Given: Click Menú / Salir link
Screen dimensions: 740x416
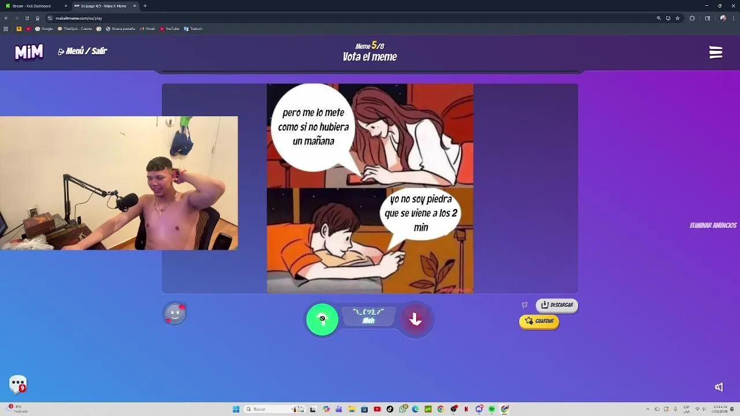Looking at the screenshot, I should [83, 51].
